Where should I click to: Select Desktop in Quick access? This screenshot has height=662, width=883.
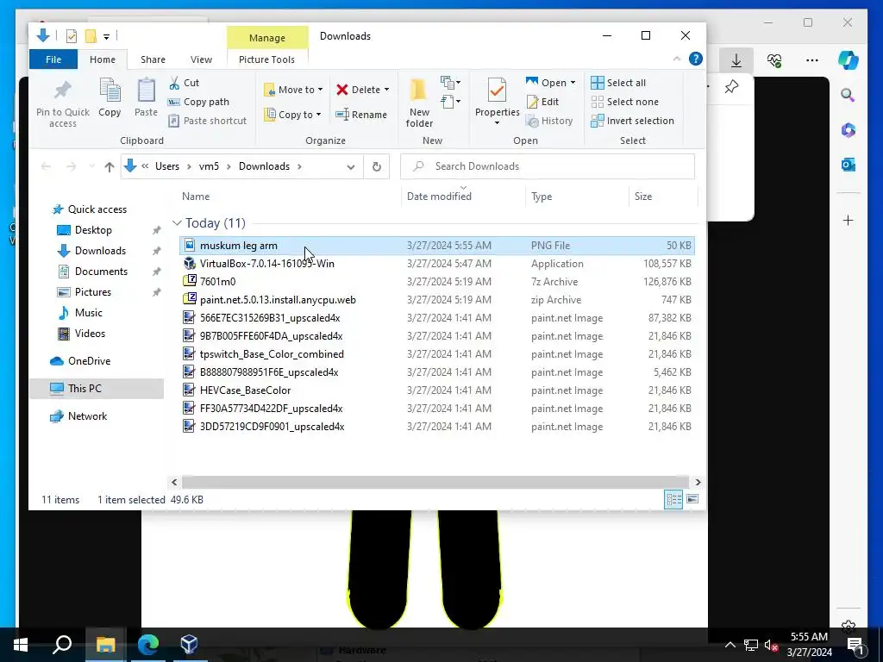pyautogui.click(x=93, y=230)
